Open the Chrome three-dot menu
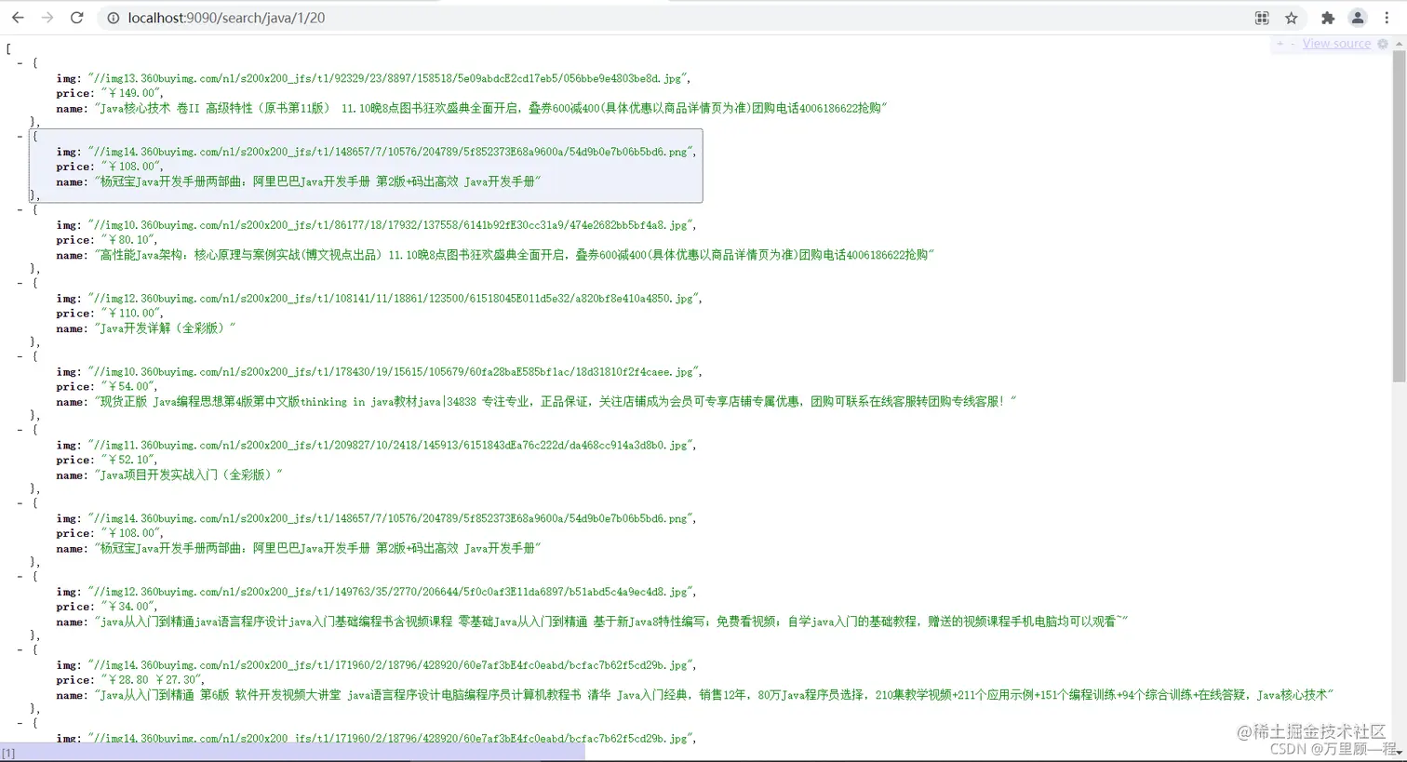This screenshot has width=1407, height=762. tap(1387, 18)
